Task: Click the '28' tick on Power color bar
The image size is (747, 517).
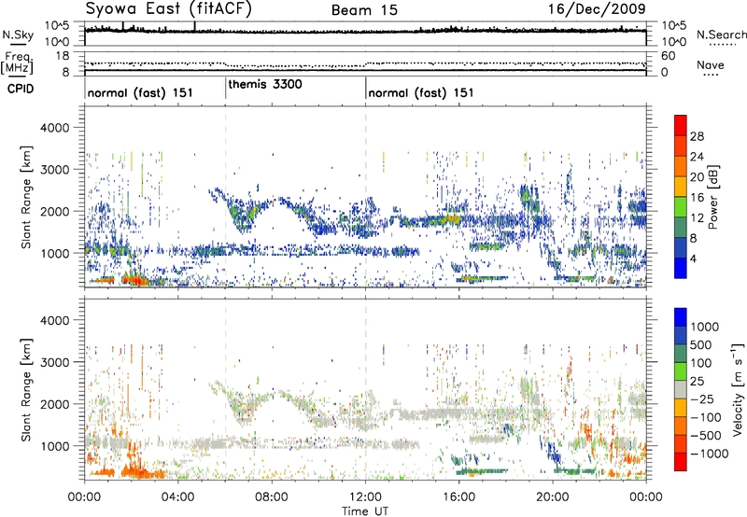Action: [x=697, y=136]
